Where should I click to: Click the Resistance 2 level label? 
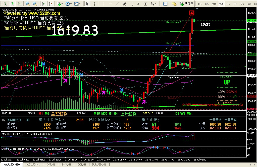point(174,43)
